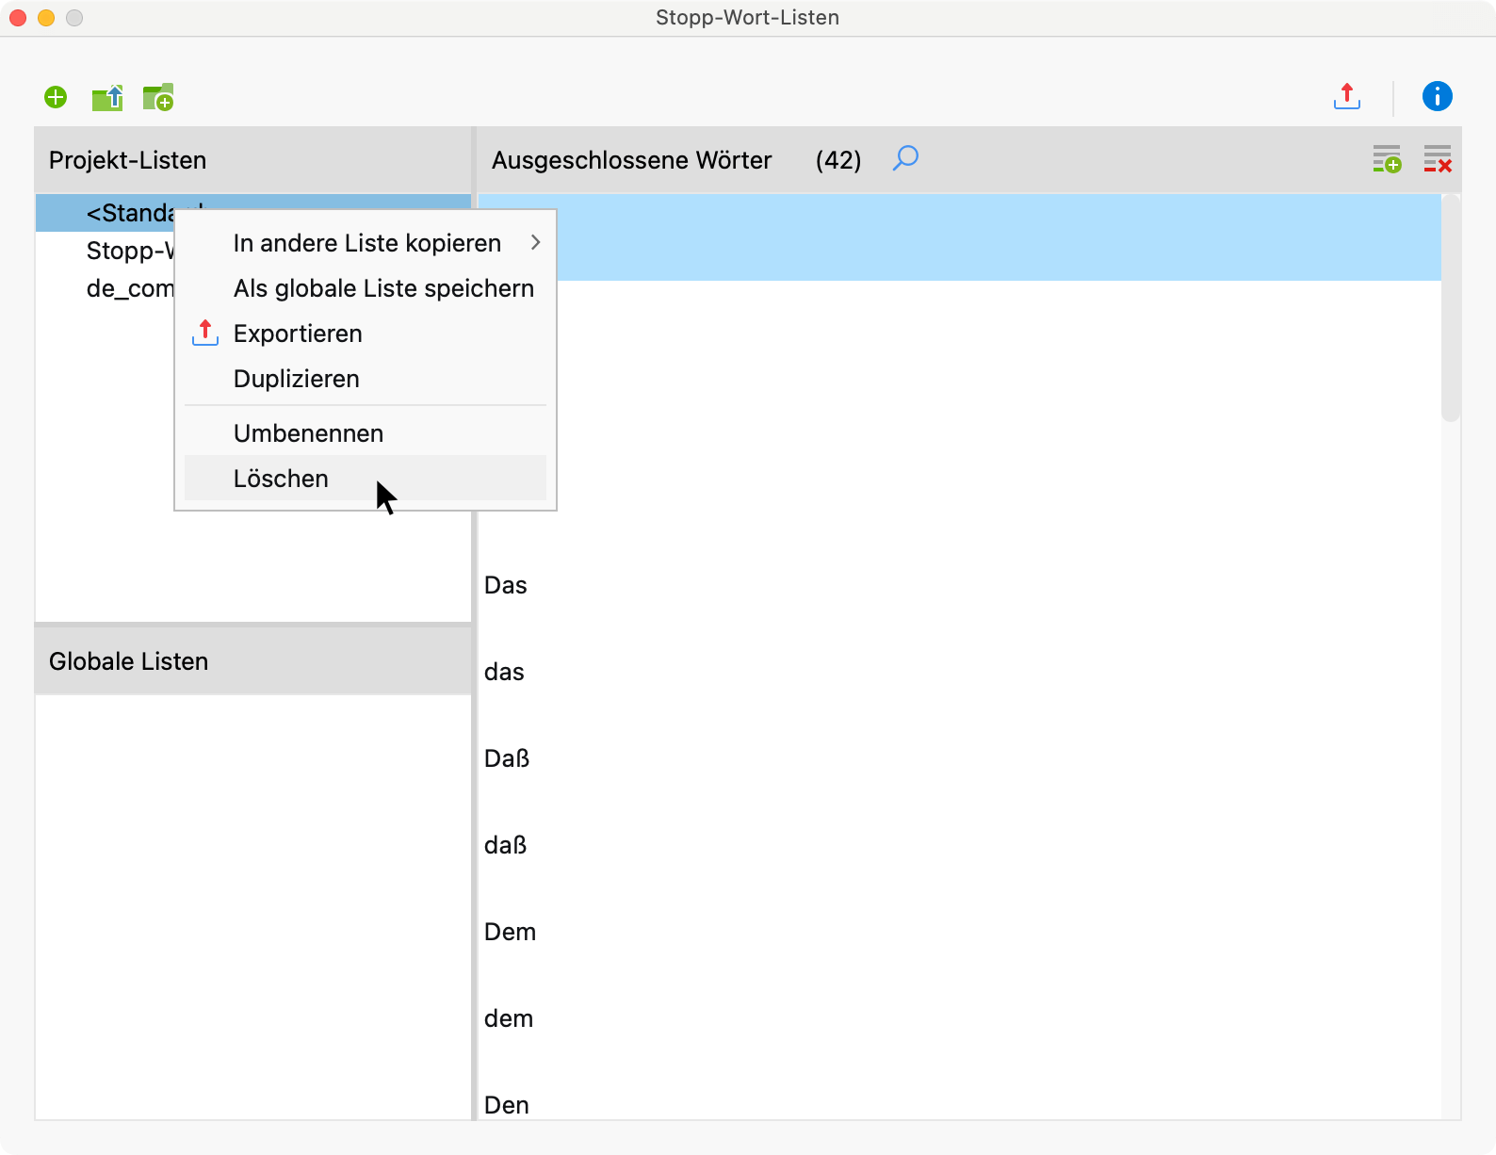Click the export icon in top toolbar
The width and height of the screenshot is (1496, 1155).
tap(1347, 96)
